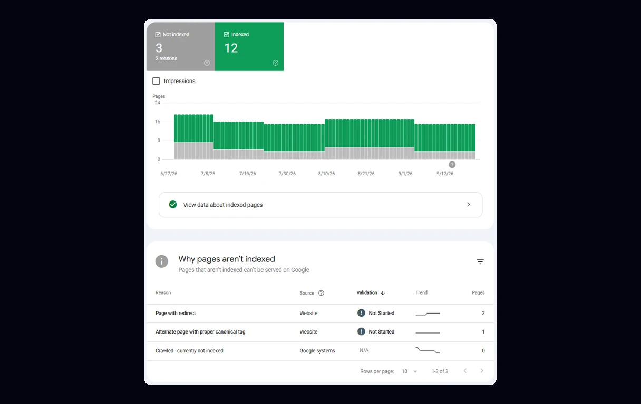
Task: Click Google systems source cell
Action: point(317,351)
